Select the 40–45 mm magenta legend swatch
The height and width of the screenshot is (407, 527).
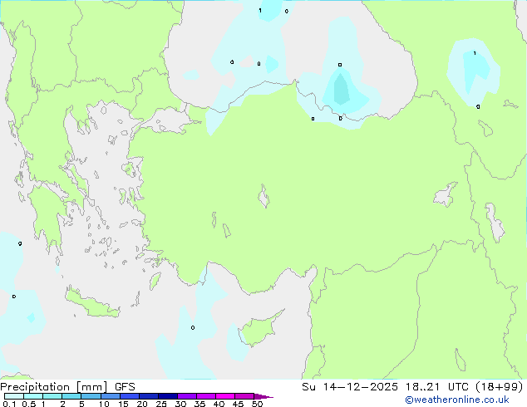click(225, 396)
